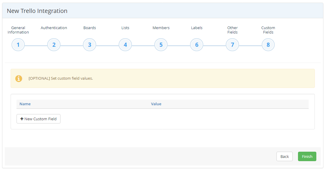Viewport: 329px width, 172px height.
Task: Click the Name column header
Action: click(25, 104)
